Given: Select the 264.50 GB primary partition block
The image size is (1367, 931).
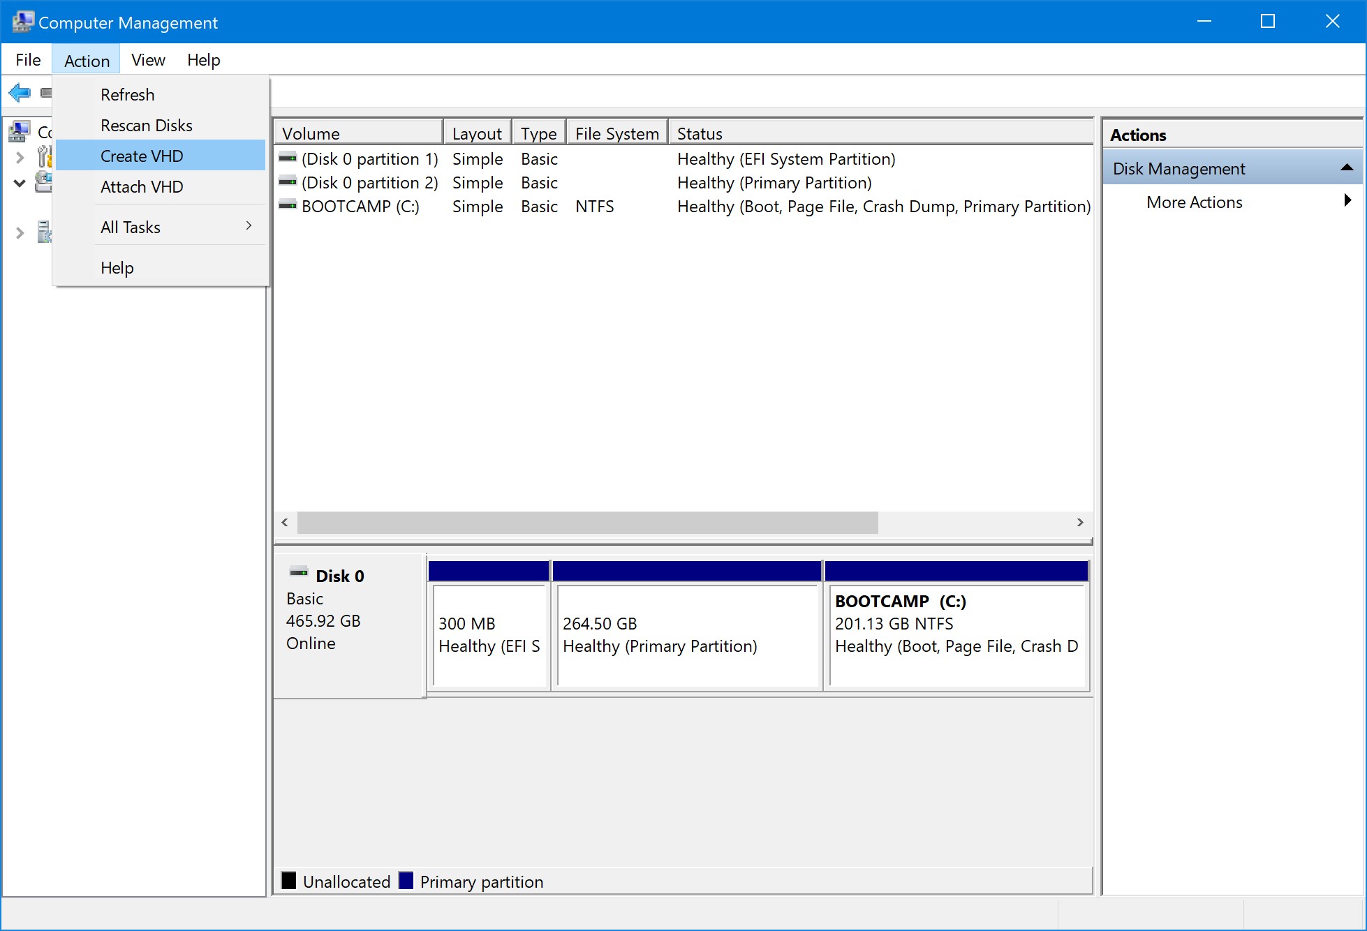Looking at the screenshot, I should [x=686, y=634].
